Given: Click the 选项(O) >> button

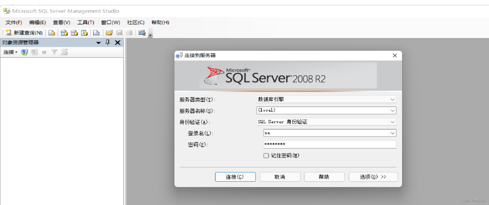Looking at the screenshot, I should 373,177.
